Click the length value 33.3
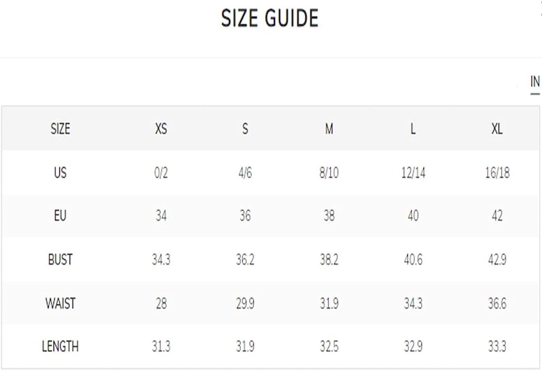This screenshot has width=542, height=371. [497, 346]
